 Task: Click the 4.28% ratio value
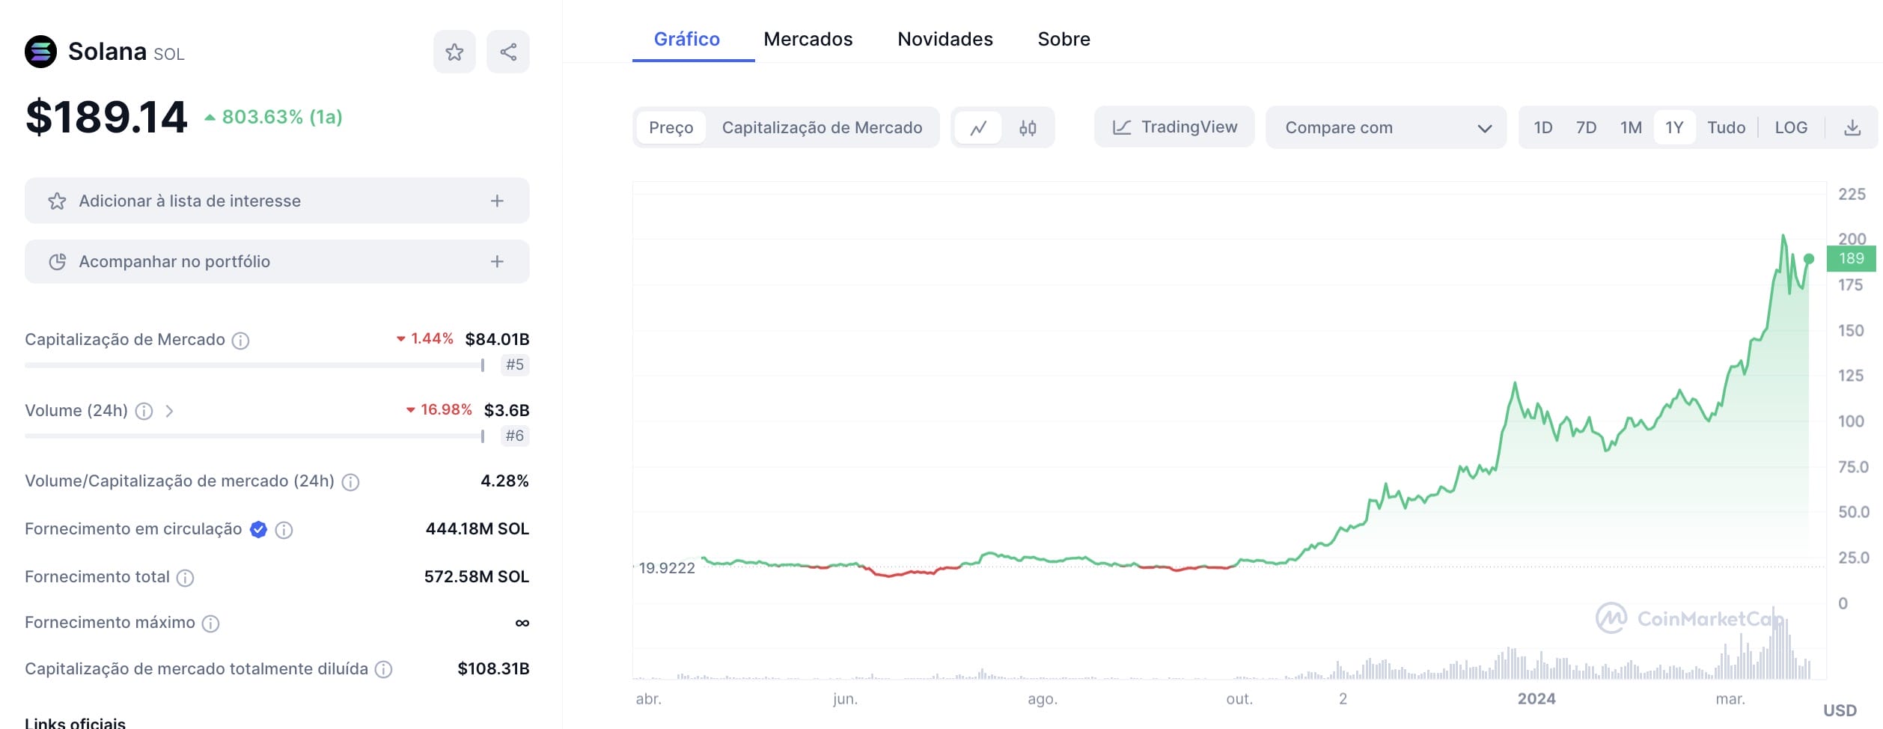click(x=504, y=481)
